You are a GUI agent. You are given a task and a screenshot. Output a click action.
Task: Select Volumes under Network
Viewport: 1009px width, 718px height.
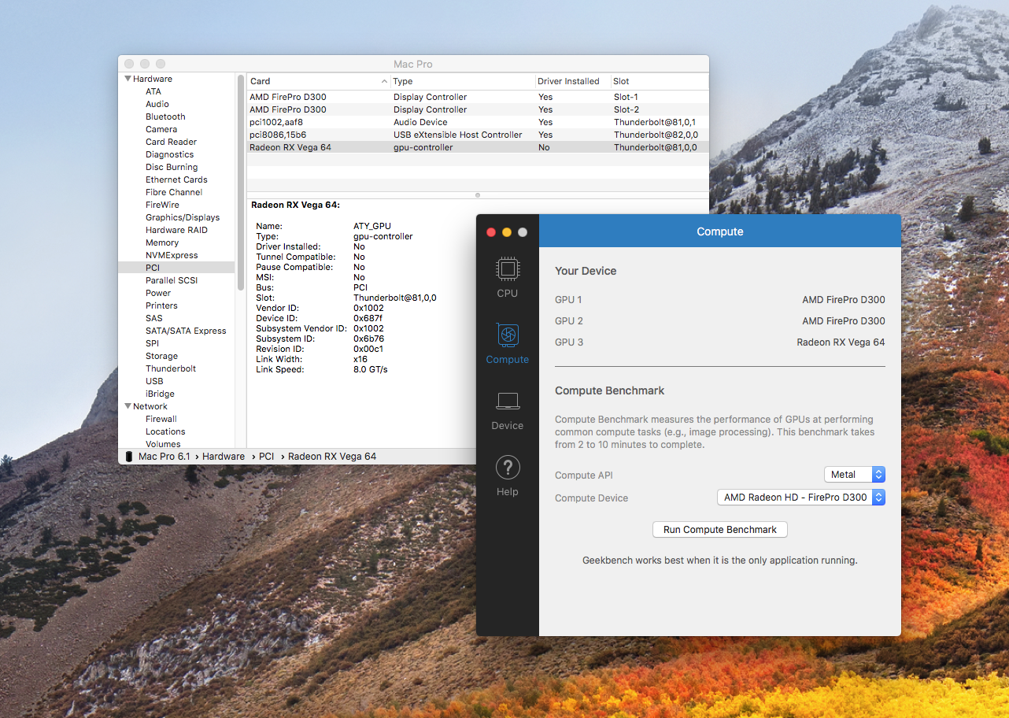(x=163, y=444)
